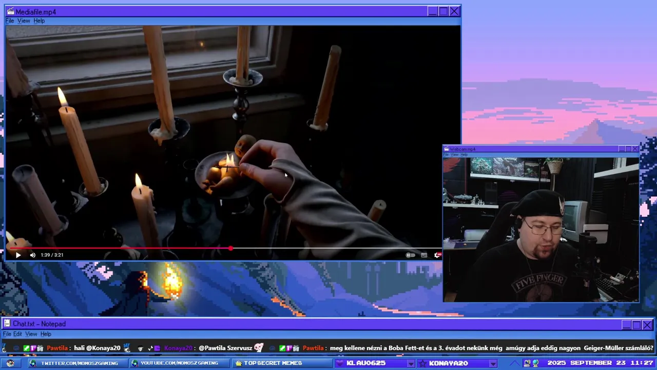Click the chat reply '@Pawtila Szervusz'

(225, 348)
